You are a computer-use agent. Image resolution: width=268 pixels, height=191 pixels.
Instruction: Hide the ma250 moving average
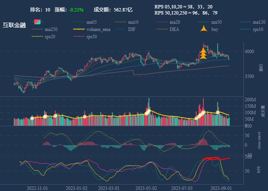51,29
